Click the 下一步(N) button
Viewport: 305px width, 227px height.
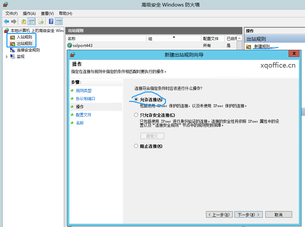248,214
